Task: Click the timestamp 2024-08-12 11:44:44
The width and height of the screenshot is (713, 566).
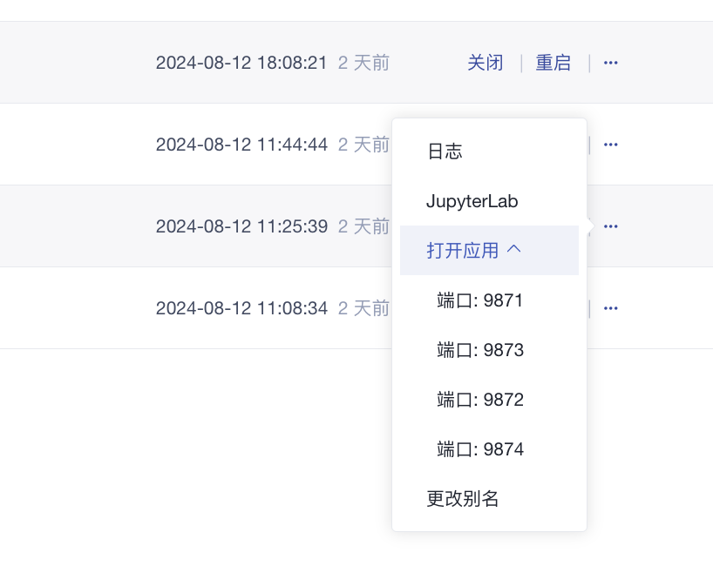Action: pyautogui.click(x=241, y=145)
